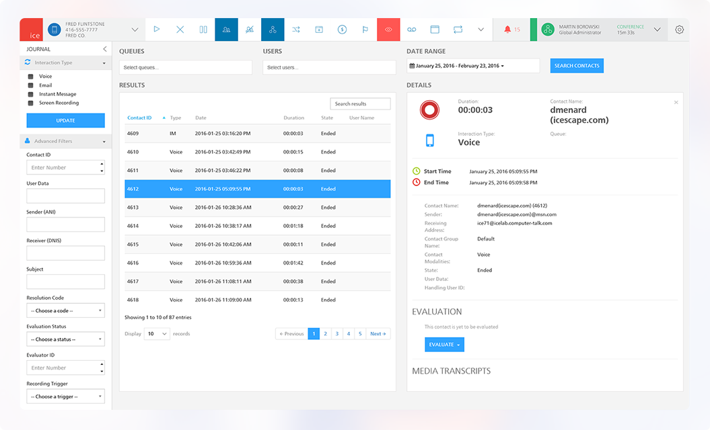This screenshot has width=710, height=430.
Task: Collapse the Interaction Type section
Action: [104, 63]
